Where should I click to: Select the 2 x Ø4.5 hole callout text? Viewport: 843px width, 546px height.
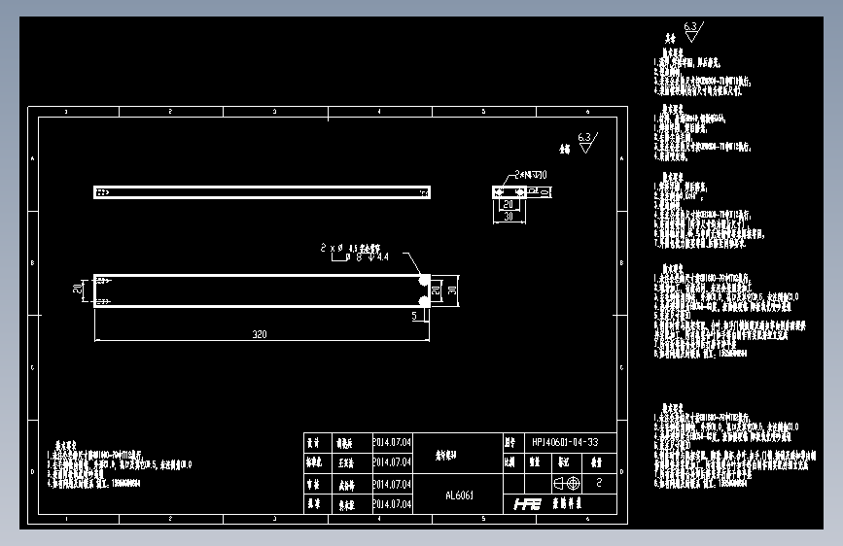point(351,248)
